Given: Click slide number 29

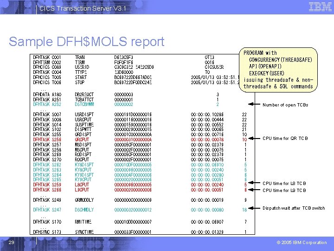Looking at the screenshot, I should [x=11, y=242].
